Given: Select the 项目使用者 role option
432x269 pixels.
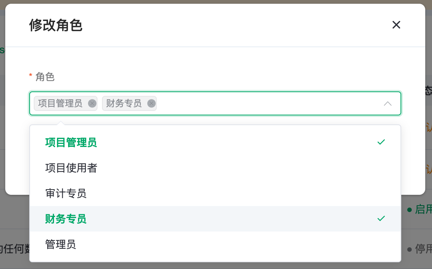Looking at the screenshot, I should pyautogui.click(x=71, y=168).
